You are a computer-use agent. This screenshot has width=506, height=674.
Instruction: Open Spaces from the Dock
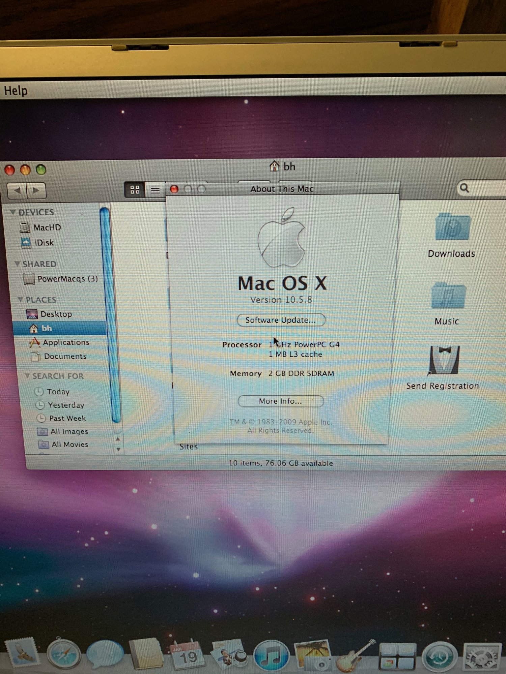coord(397,656)
